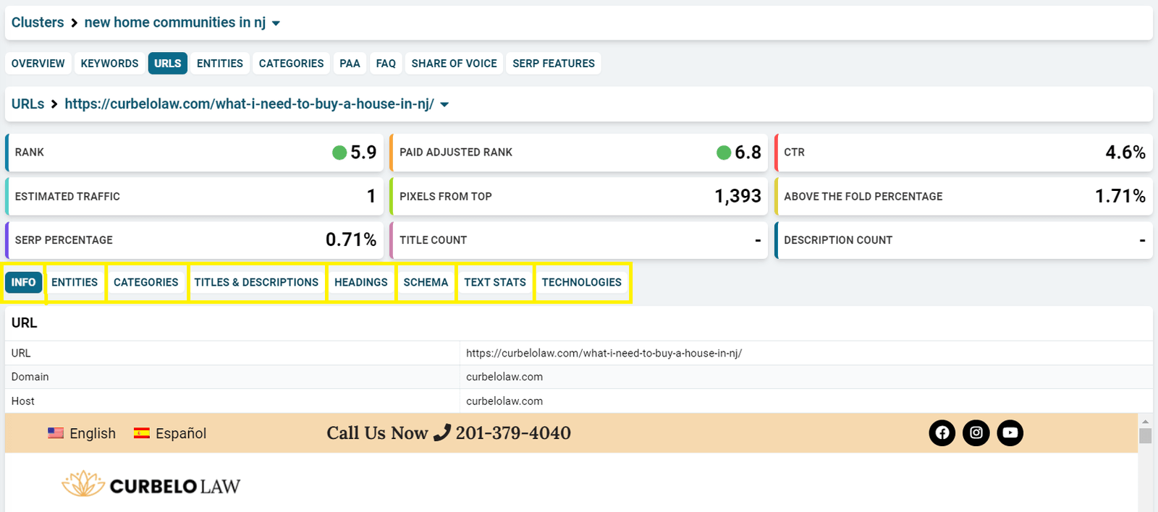Click the Domain row value curbelolaw.com
1158x512 pixels.
click(x=504, y=377)
